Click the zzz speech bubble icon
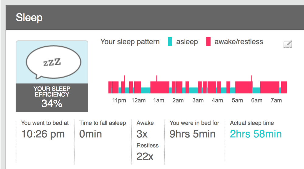The width and height of the screenshot is (304, 169). point(53,62)
